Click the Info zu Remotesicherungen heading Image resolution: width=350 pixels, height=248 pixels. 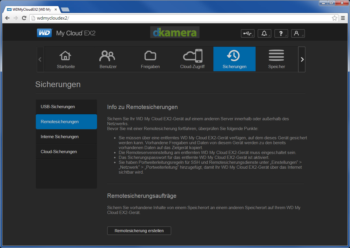coord(142,107)
